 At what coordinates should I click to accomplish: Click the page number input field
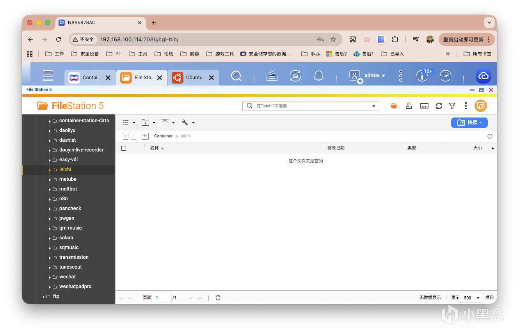coord(161,298)
